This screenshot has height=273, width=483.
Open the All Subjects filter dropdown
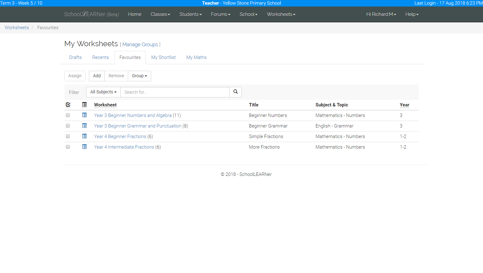pyautogui.click(x=103, y=92)
